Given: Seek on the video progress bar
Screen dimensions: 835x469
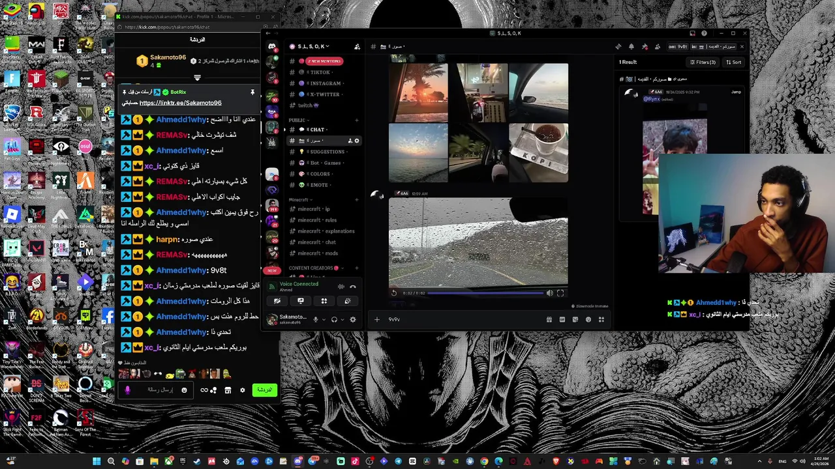Looking at the screenshot, I should pos(485,293).
